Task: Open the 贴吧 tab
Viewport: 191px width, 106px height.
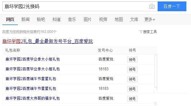Action: [41, 20]
